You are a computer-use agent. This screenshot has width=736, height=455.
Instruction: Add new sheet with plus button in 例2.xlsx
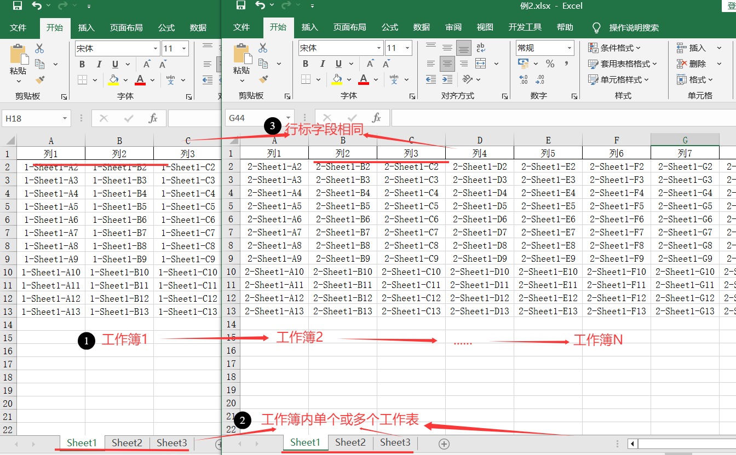[x=444, y=444]
